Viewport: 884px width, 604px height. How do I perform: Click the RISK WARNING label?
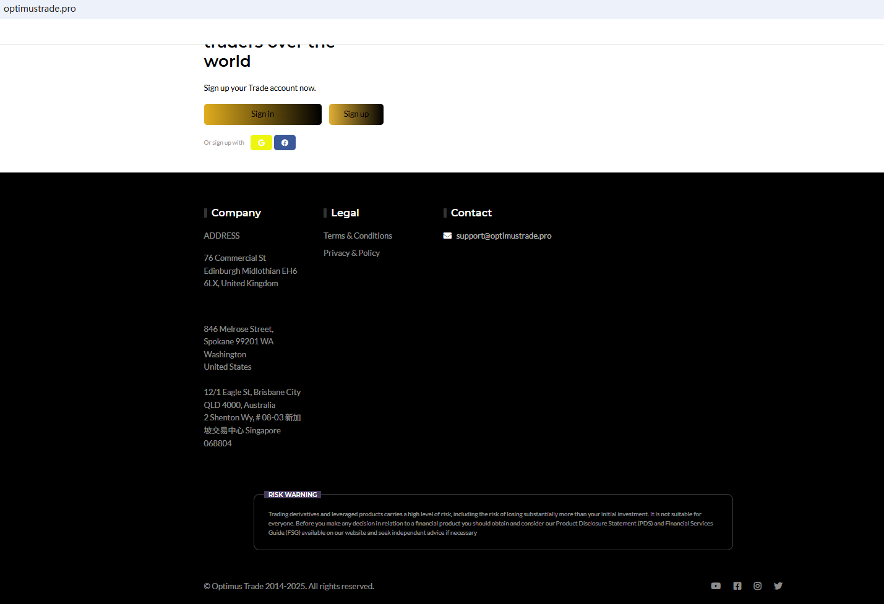click(x=293, y=495)
